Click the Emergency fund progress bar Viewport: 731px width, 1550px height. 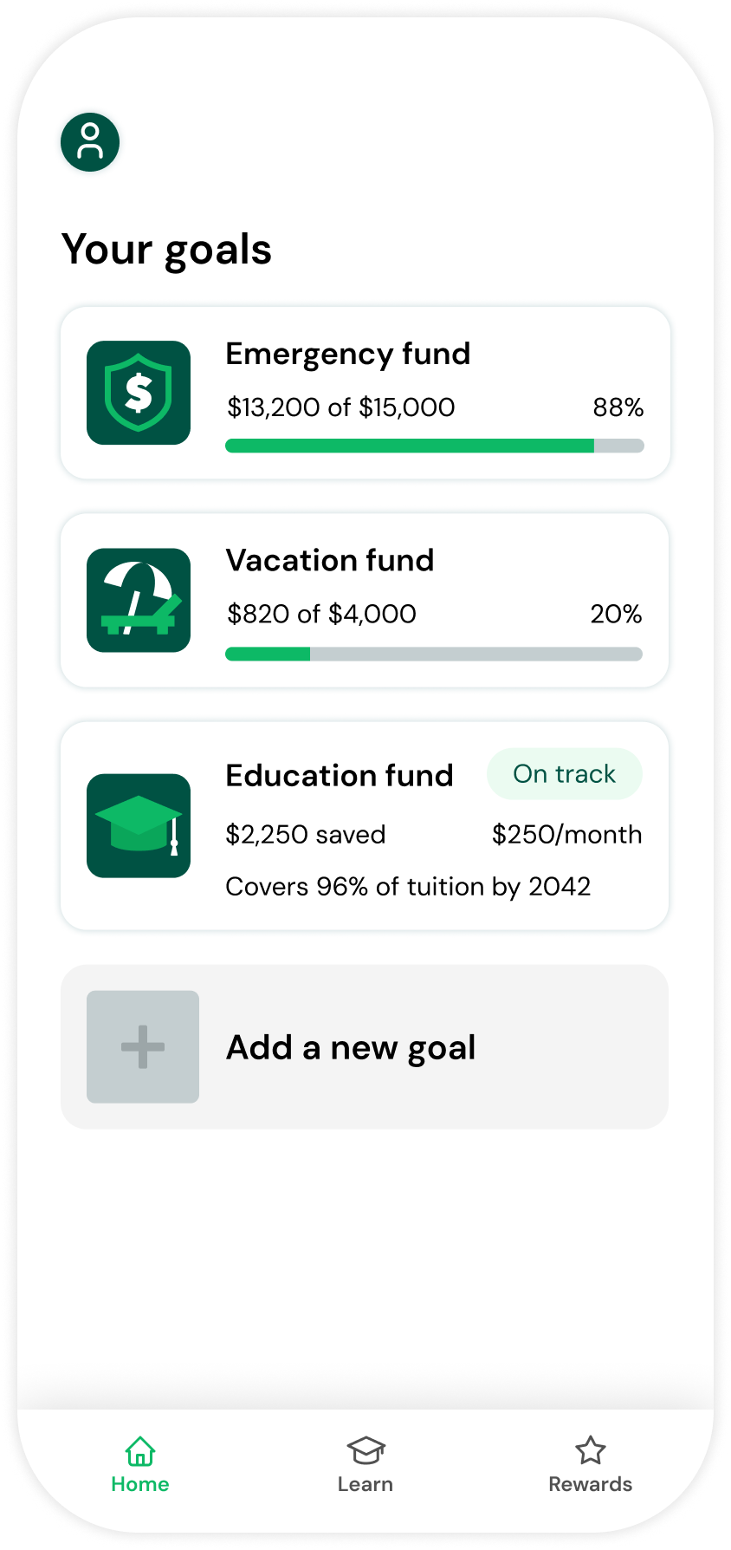coord(435,446)
